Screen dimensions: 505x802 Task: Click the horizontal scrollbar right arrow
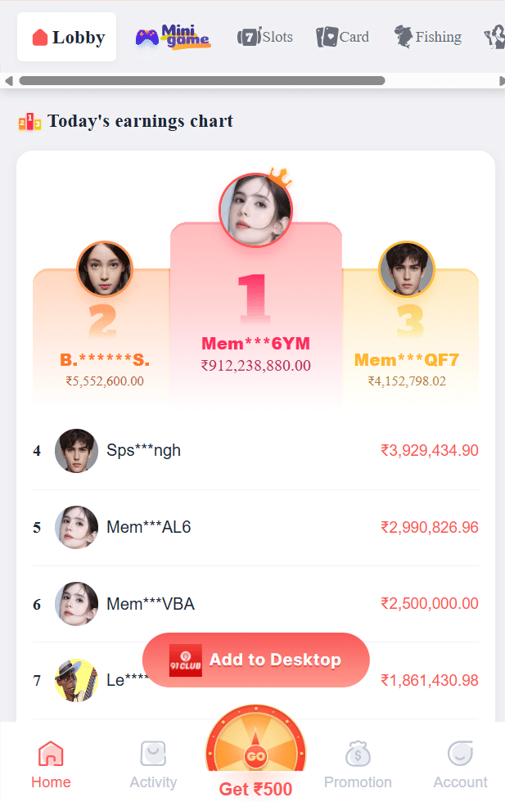(x=501, y=80)
